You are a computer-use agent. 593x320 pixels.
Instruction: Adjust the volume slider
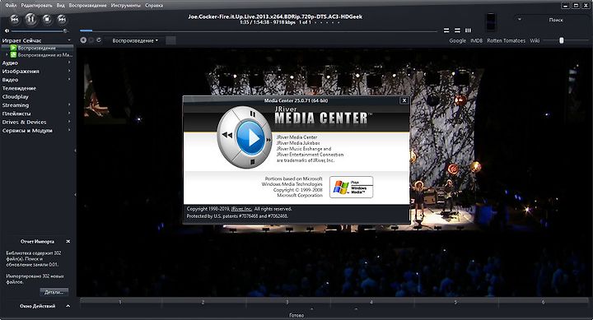click(37, 31)
